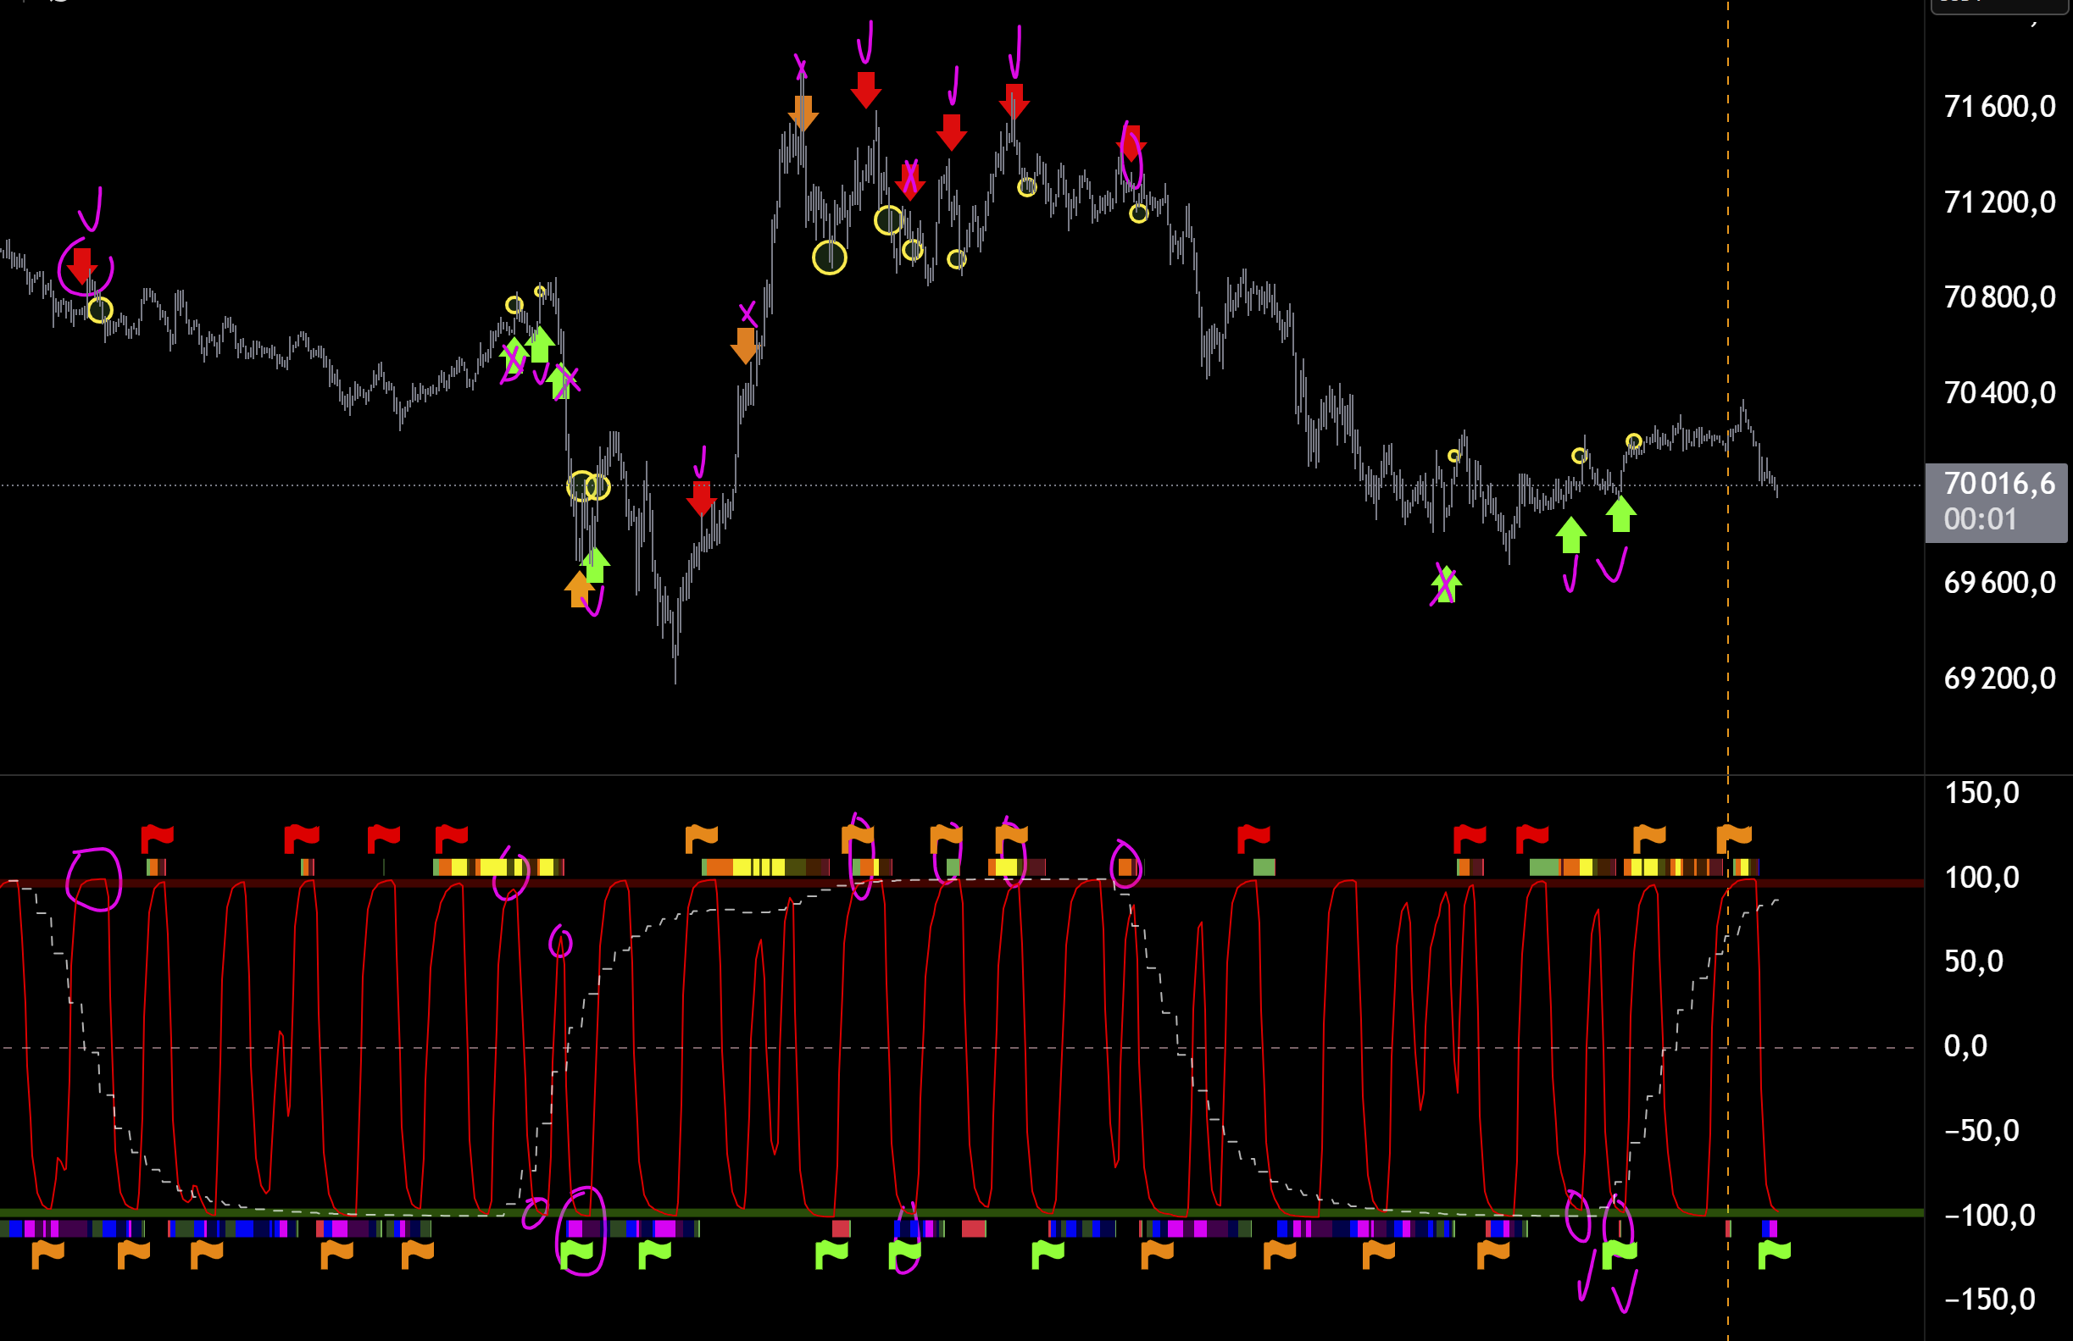The height and width of the screenshot is (1341, 2073).
Task: Click the red down arrow on the dotted price line
Action: (x=701, y=497)
